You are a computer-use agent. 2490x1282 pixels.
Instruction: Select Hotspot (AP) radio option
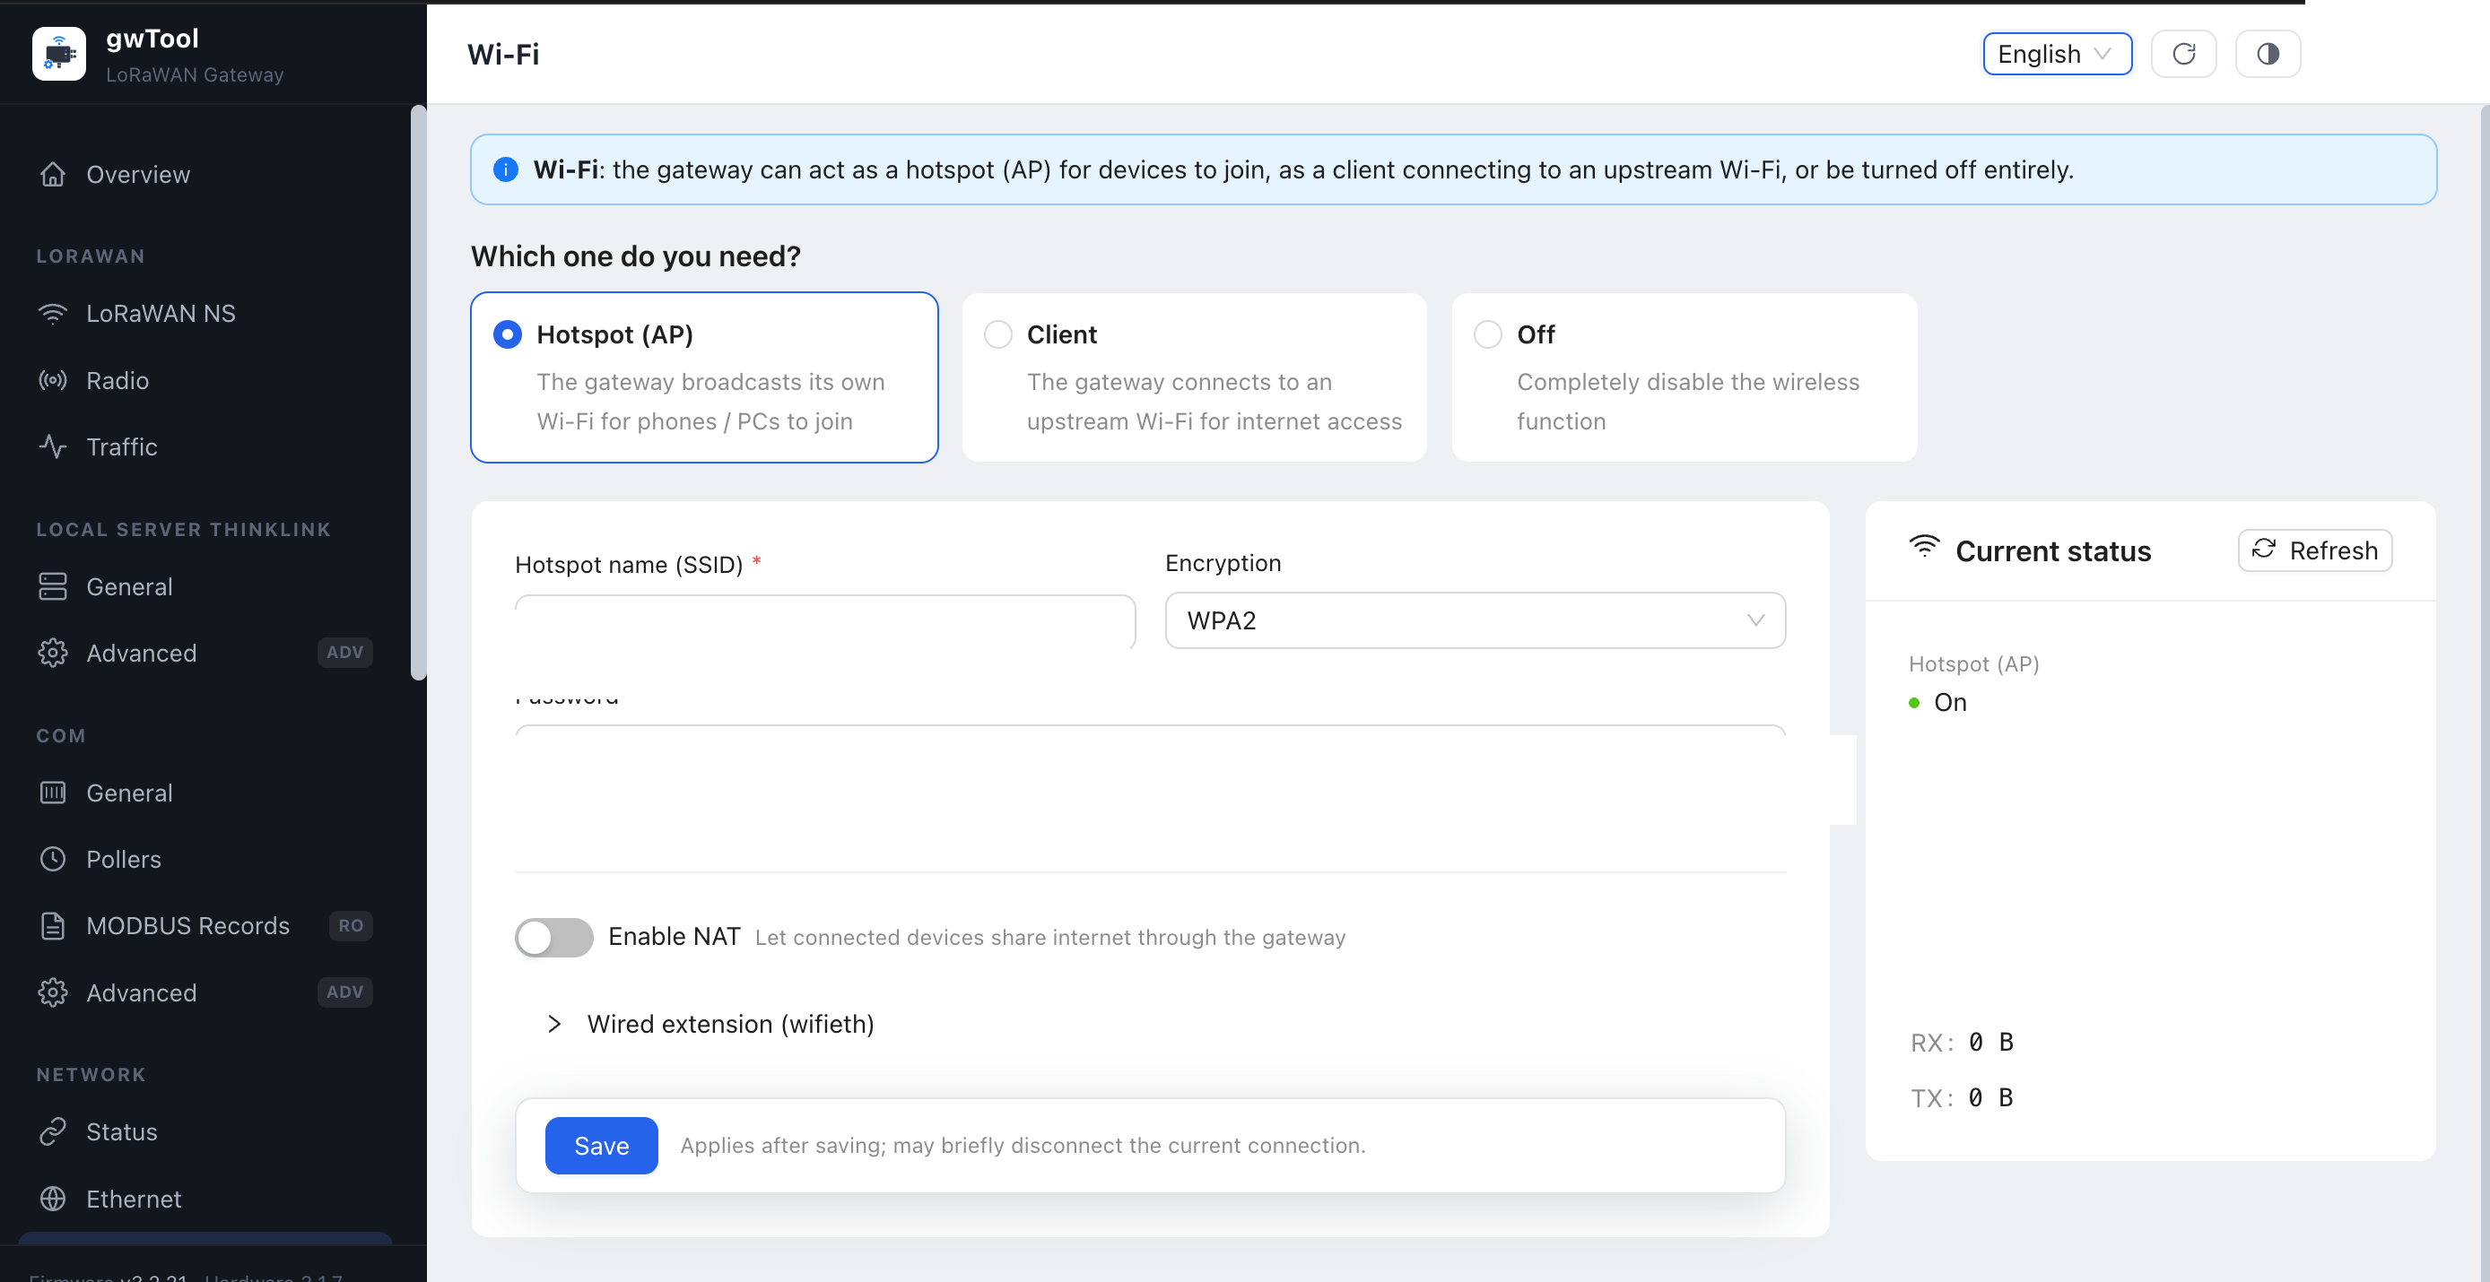pyautogui.click(x=508, y=334)
